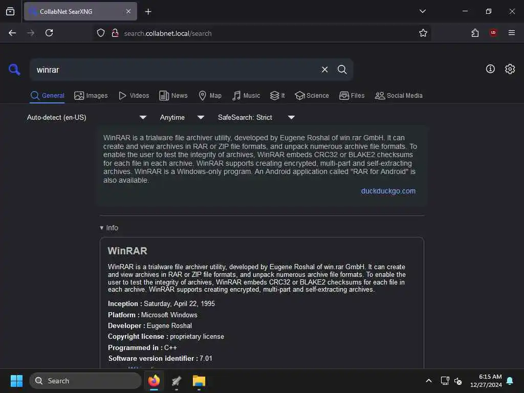Follow the duckduckgo.com source link
The image size is (524, 393).
[x=388, y=191]
